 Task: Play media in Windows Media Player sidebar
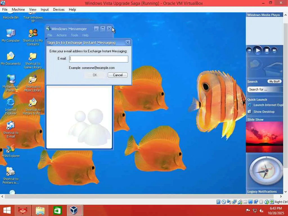click(258, 50)
